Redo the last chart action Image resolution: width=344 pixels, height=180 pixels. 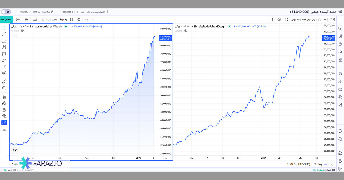(93, 19)
